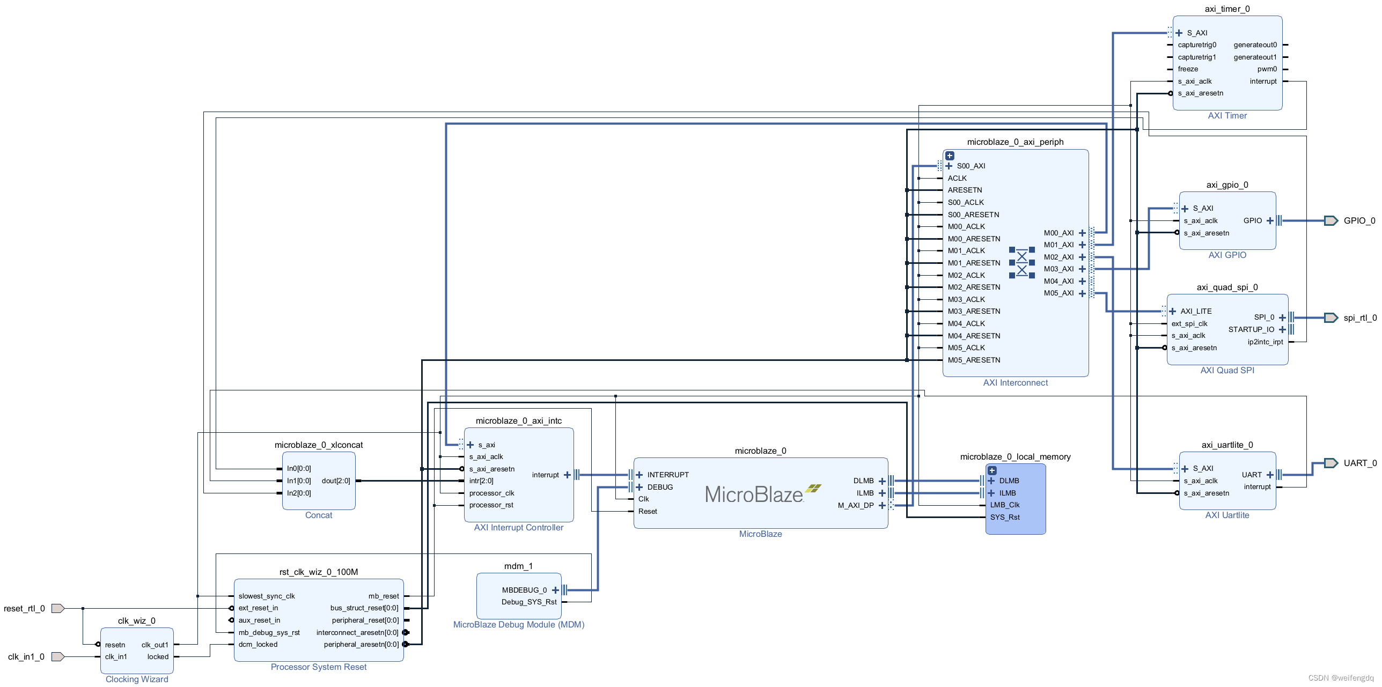This screenshot has width=1382, height=687.
Task: Click the crossbar icon inside AXI Interconnect
Action: click(1021, 263)
